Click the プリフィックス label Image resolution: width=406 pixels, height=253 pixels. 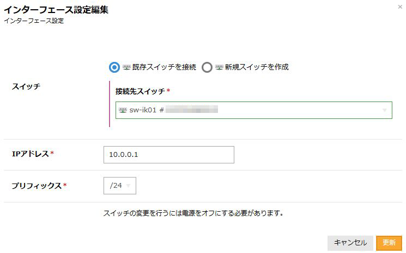37,186
